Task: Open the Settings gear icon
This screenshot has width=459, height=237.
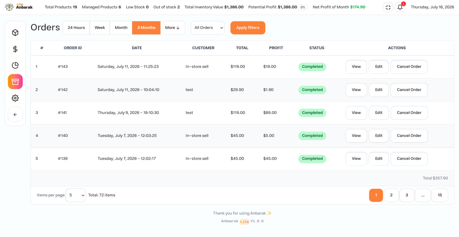Action: [15, 98]
